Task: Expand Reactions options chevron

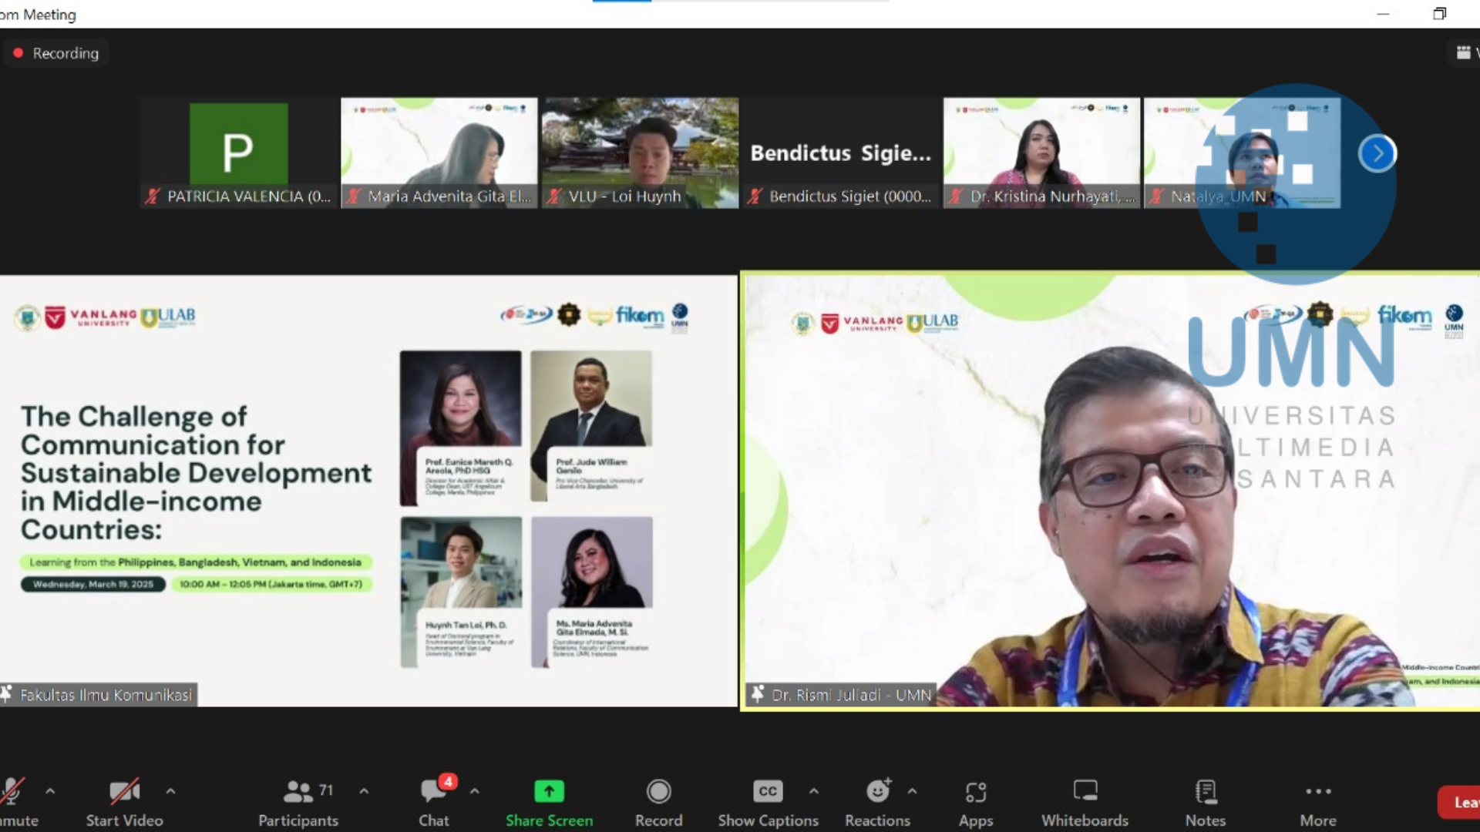Action: point(913,791)
